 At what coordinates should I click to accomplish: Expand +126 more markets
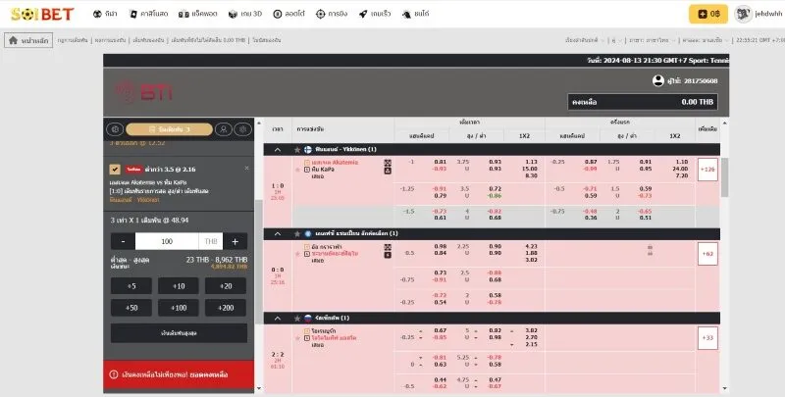[707, 170]
